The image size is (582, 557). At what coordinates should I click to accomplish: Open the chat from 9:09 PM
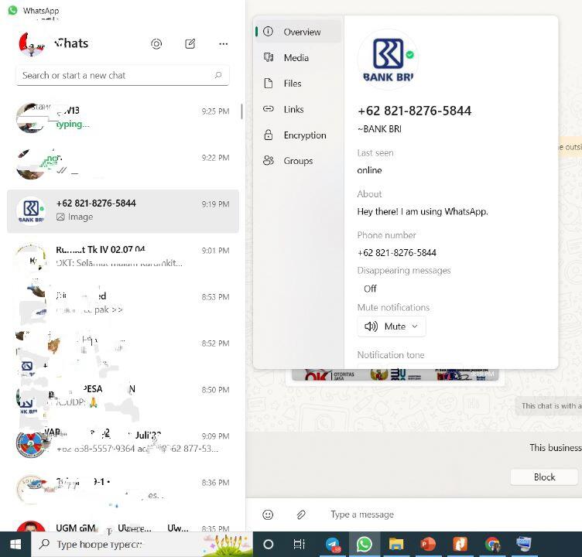(x=123, y=443)
